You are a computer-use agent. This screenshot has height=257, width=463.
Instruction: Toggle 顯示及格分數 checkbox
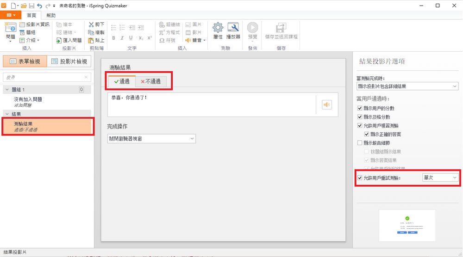click(x=360, y=116)
